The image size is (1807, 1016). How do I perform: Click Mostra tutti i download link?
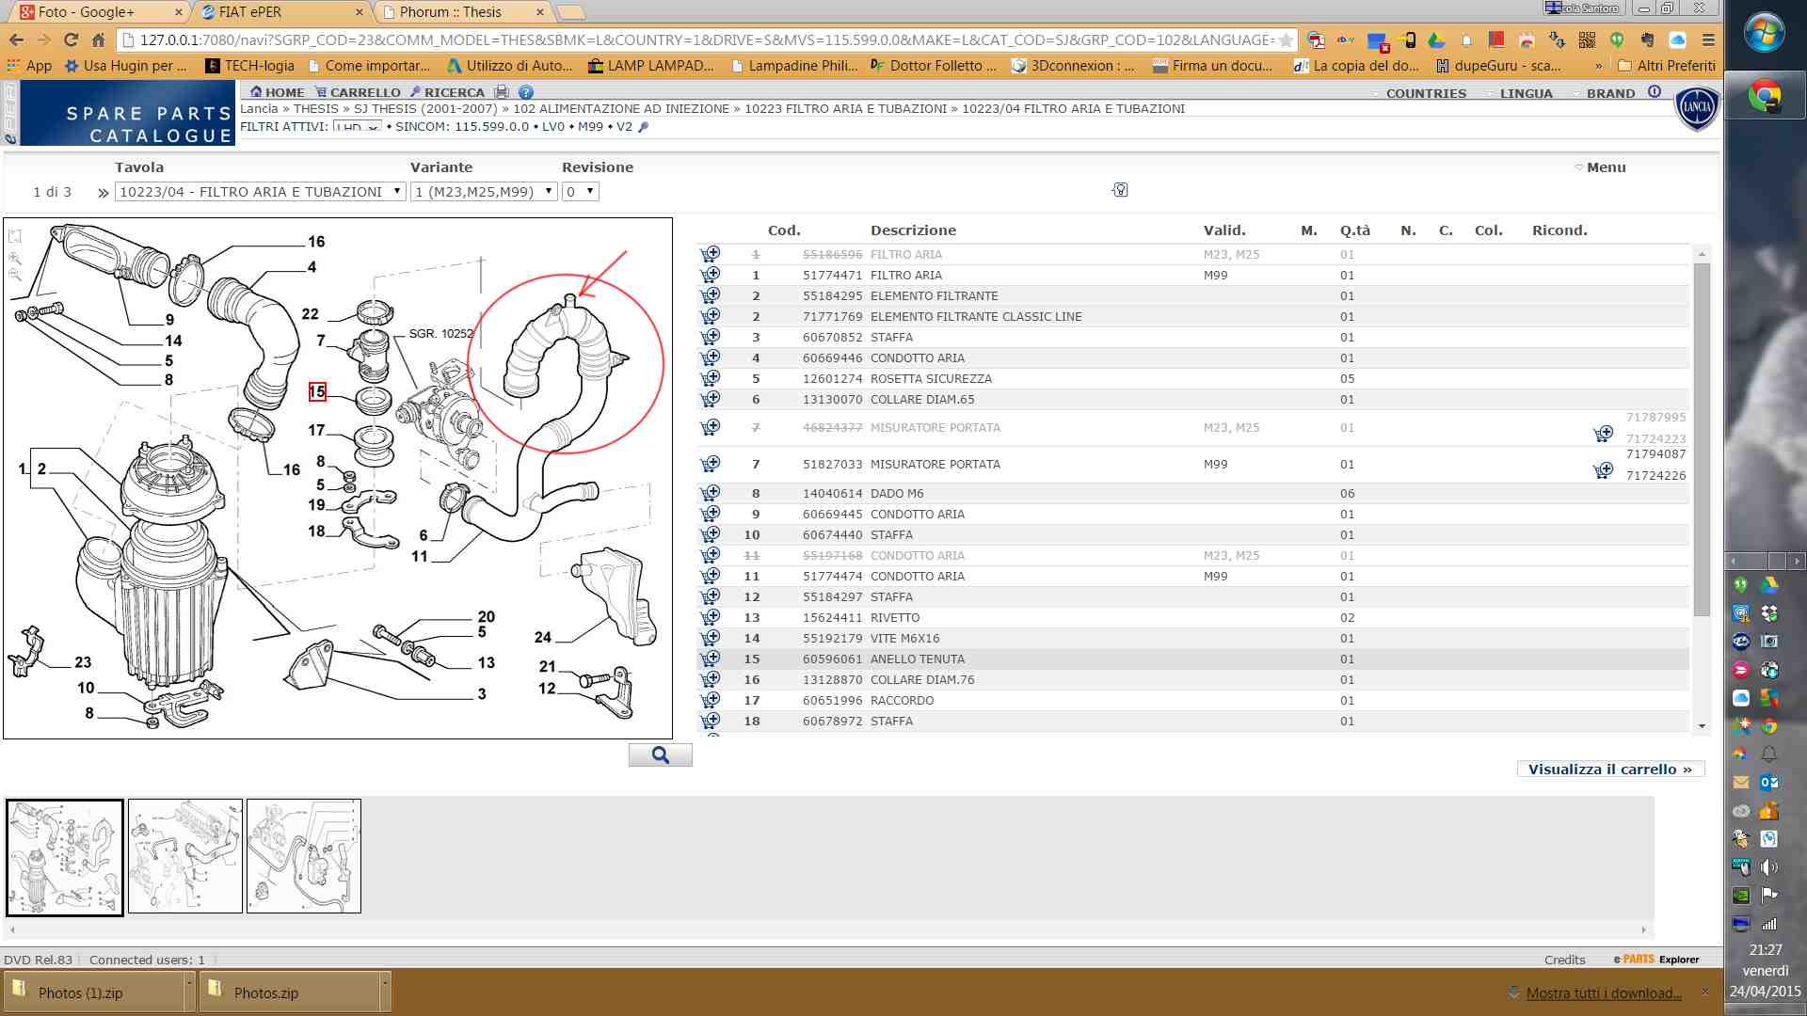[x=1604, y=993]
